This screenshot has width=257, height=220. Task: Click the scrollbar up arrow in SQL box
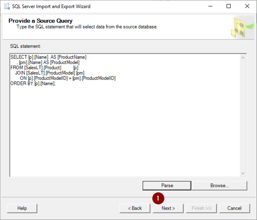[x=243, y=58]
